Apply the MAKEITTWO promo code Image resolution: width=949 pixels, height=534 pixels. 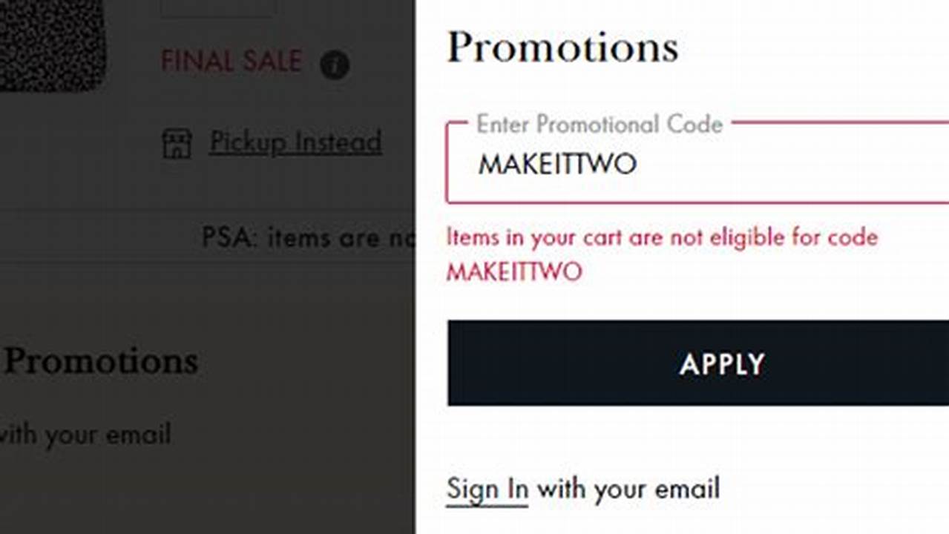tap(720, 363)
